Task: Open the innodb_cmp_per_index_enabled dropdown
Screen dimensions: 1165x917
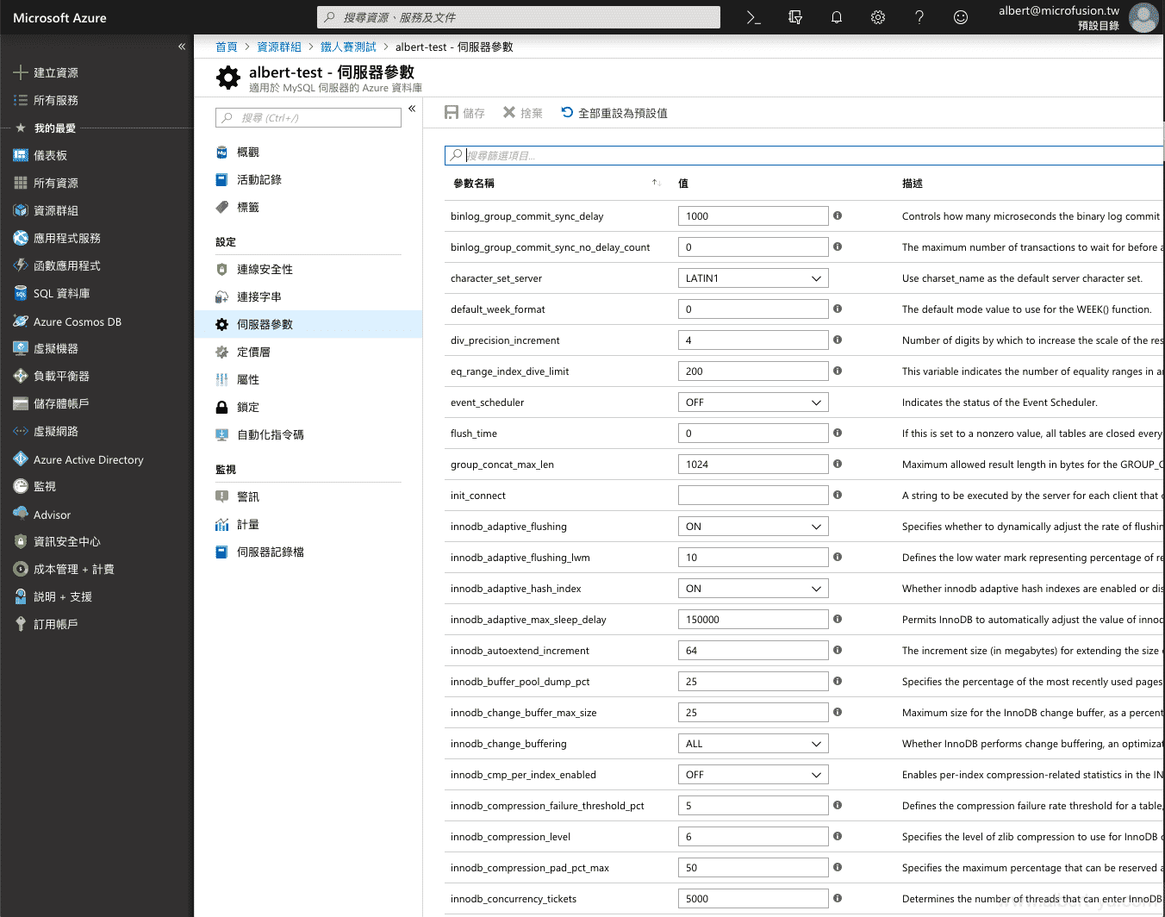Action: [753, 775]
